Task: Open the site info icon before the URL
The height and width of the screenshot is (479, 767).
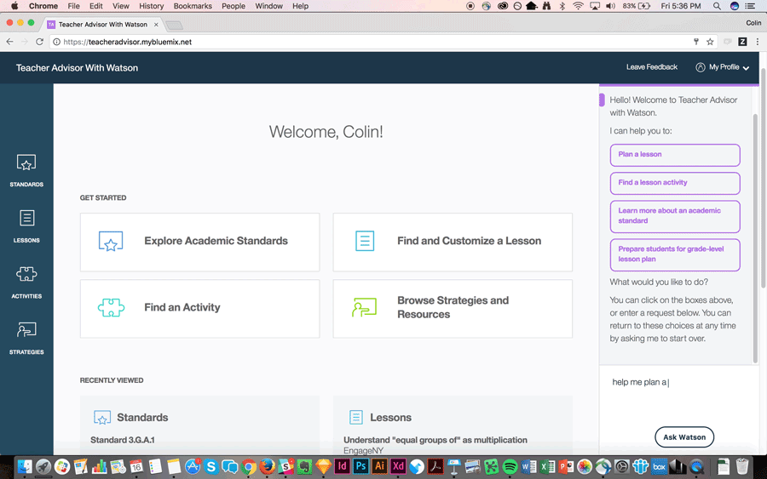Action: click(x=57, y=42)
